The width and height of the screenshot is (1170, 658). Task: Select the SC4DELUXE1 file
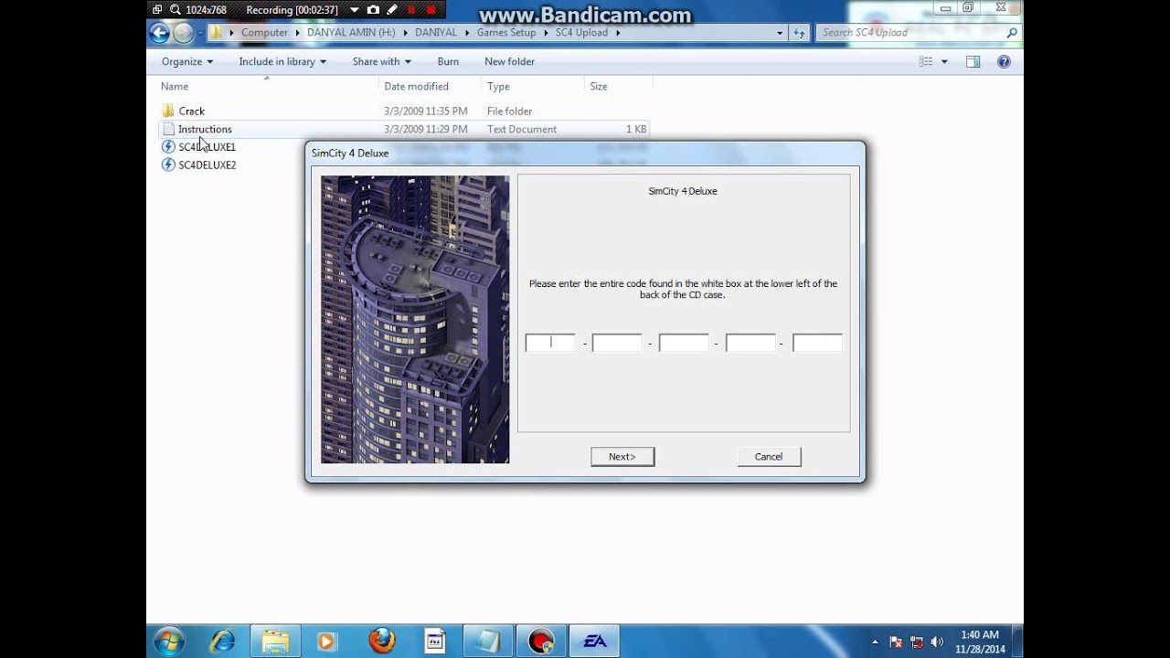pos(207,146)
